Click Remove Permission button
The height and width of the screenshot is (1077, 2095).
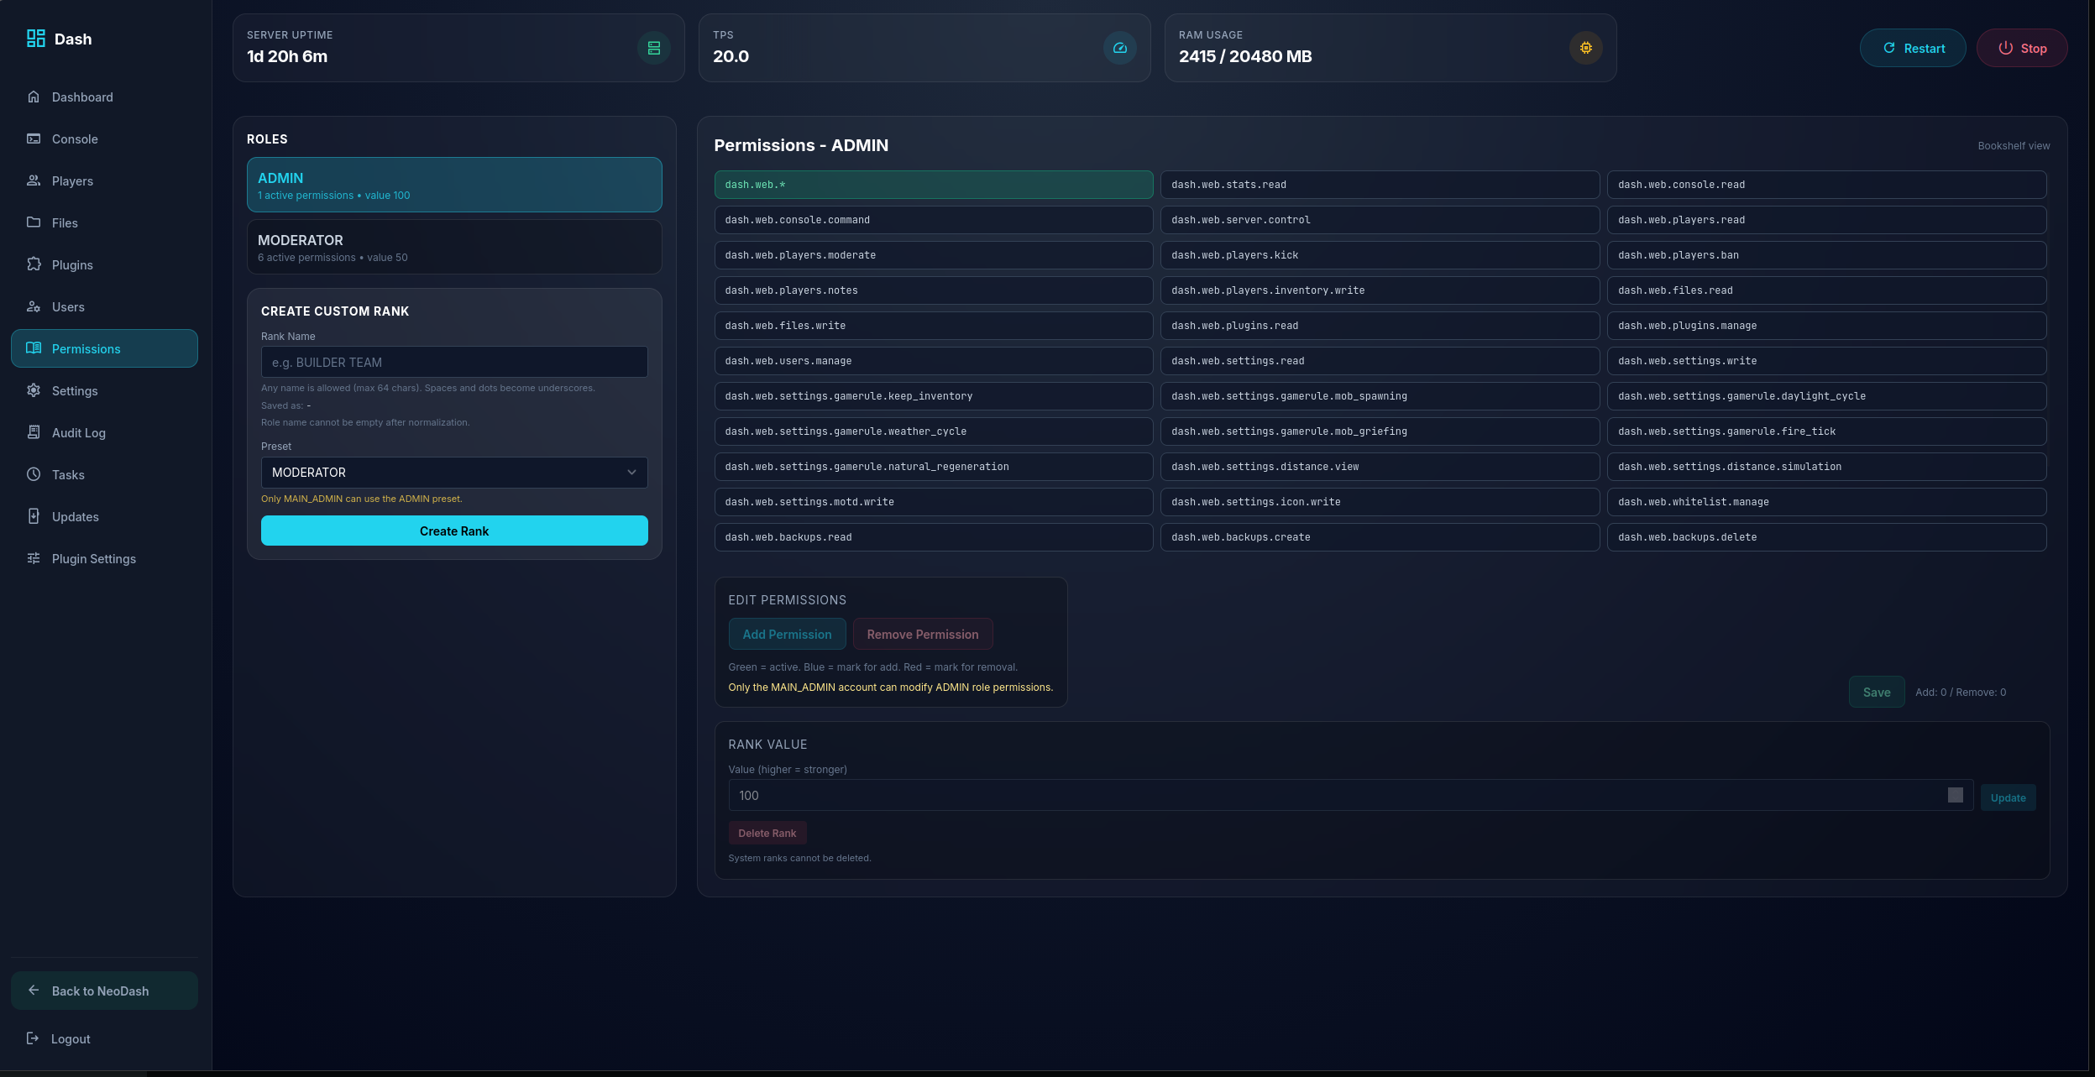(x=923, y=634)
